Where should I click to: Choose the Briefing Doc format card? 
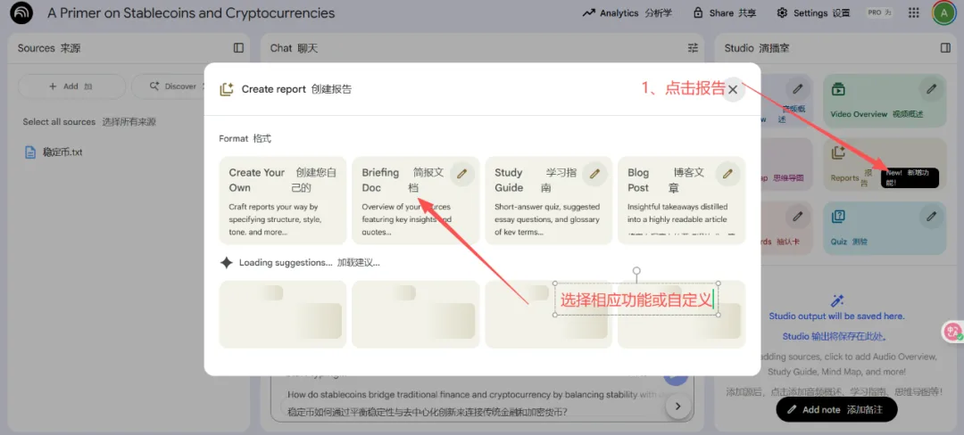click(x=416, y=201)
